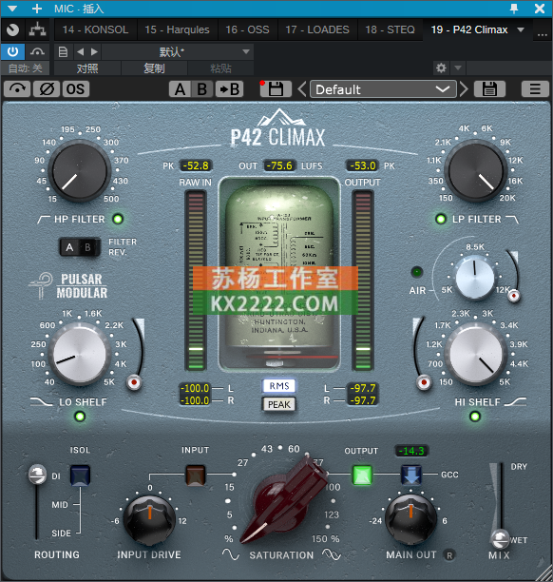Image resolution: width=553 pixels, height=582 pixels.
Task: Click the MIX dry/wet slider handle
Action: pos(500,539)
